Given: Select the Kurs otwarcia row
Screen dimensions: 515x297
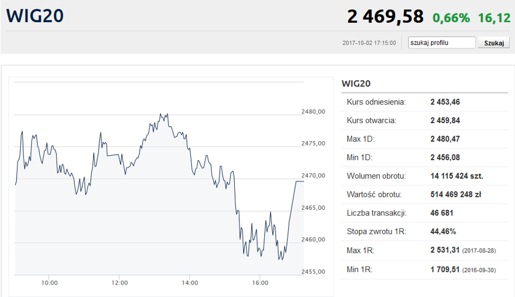Looking at the screenshot, I should coord(425,120).
